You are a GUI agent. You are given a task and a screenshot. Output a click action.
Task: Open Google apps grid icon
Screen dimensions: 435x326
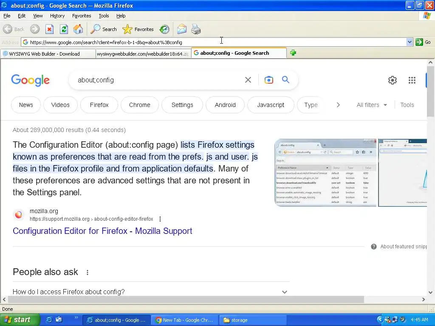pyautogui.click(x=412, y=80)
